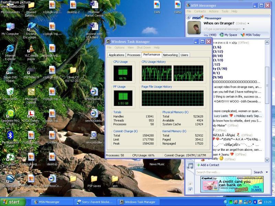Collapse the MSN Messenger header panel
The width and height of the screenshot is (275, 206).
click(188, 18)
